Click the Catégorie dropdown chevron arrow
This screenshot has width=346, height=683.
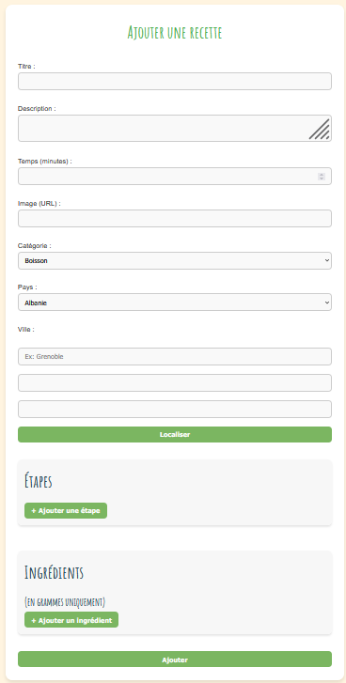point(327,260)
